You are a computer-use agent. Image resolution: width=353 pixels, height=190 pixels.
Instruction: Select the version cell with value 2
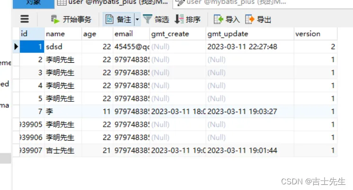coord(316,47)
